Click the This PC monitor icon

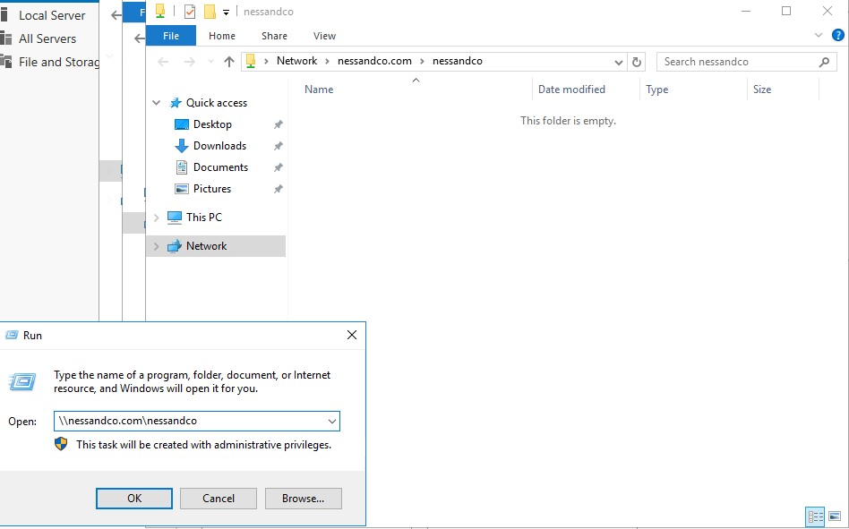[x=175, y=218]
